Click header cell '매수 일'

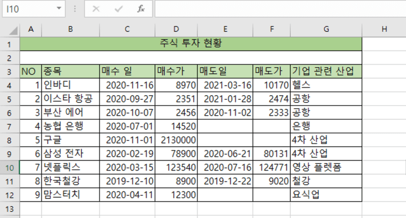click(x=127, y=71)
